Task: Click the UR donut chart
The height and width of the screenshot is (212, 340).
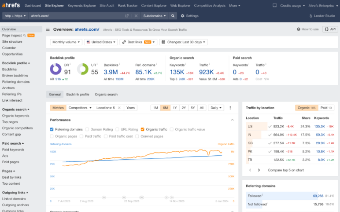Action: point(83,69)
